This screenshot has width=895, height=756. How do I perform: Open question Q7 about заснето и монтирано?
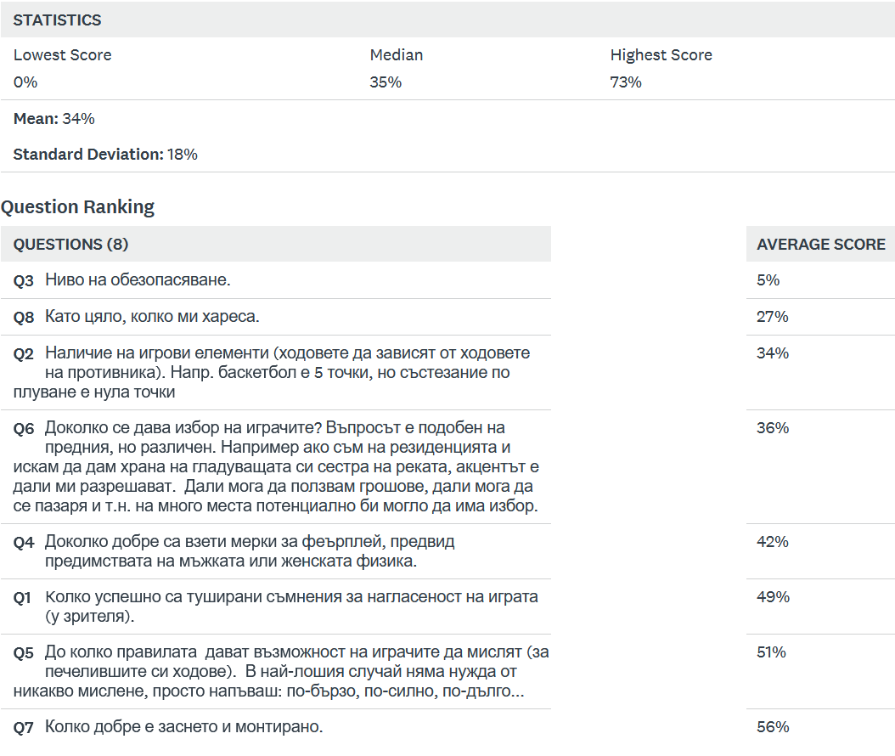point(183,727)
